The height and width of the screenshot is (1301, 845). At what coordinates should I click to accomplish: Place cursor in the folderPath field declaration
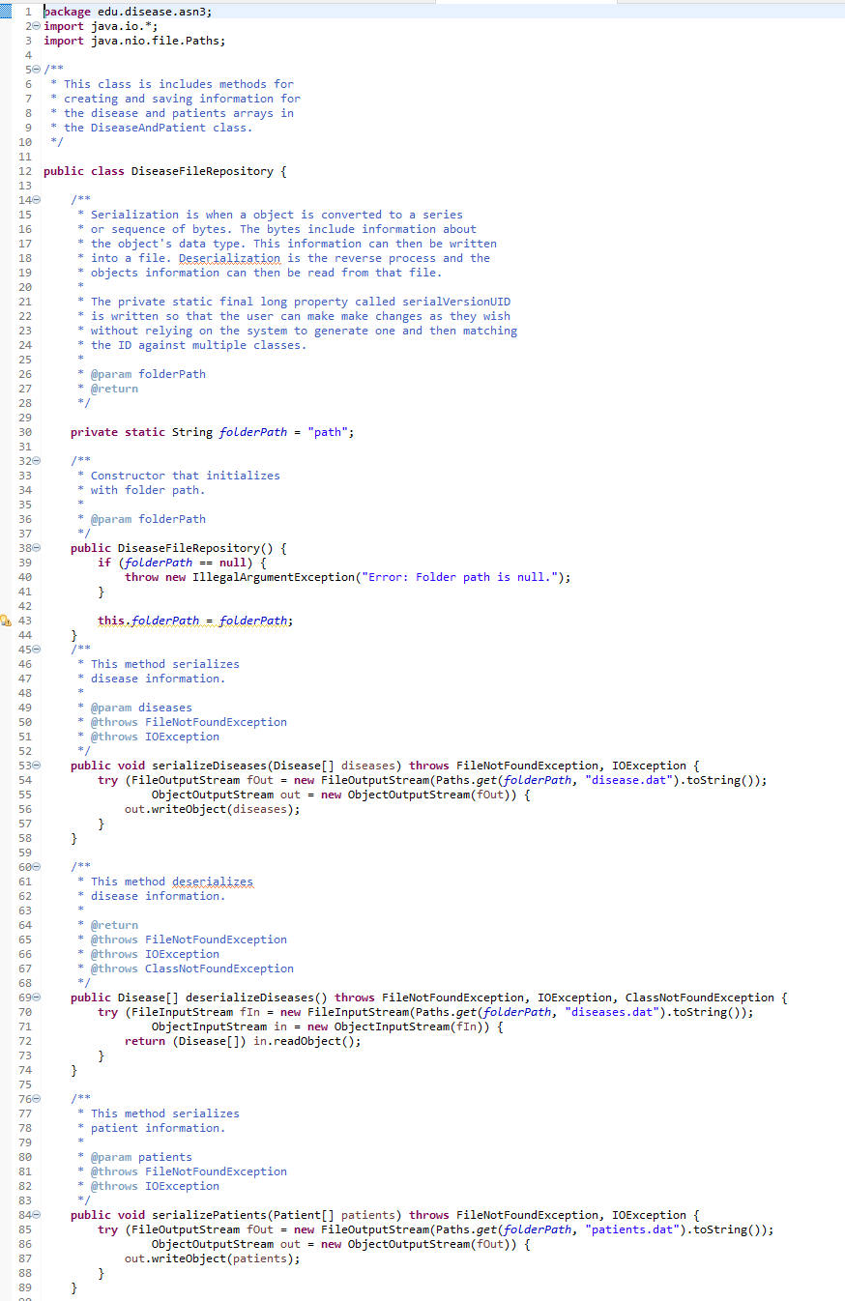point(253,432)
